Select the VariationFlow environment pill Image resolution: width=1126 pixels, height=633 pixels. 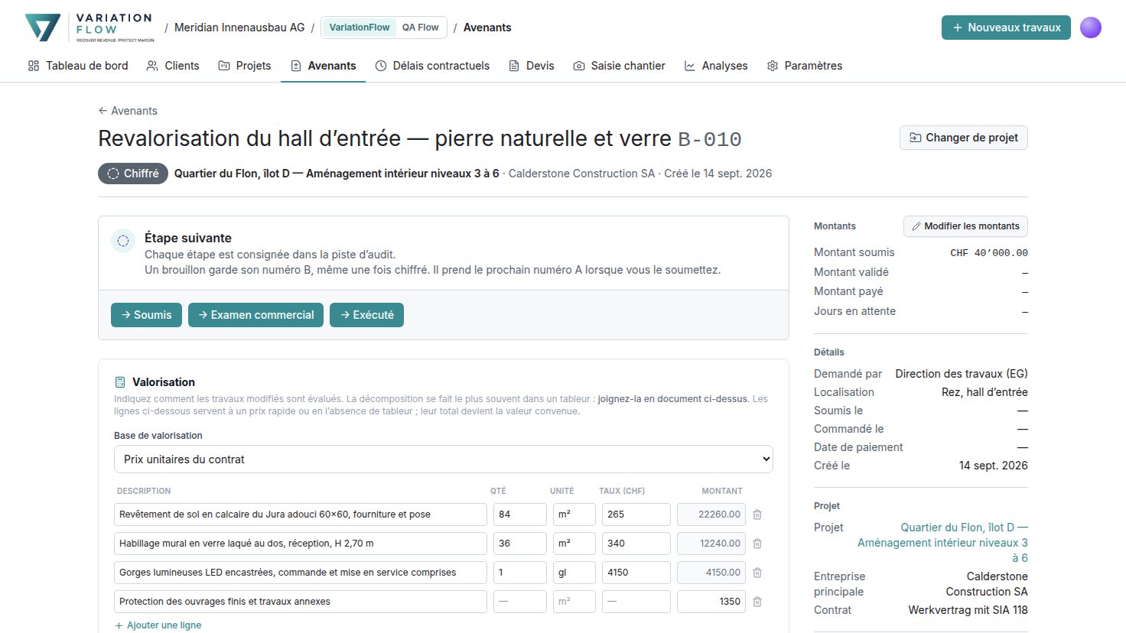(x=360, y=28)
